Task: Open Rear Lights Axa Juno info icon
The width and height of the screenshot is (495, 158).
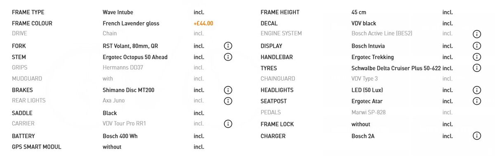Action: point(228,101)
